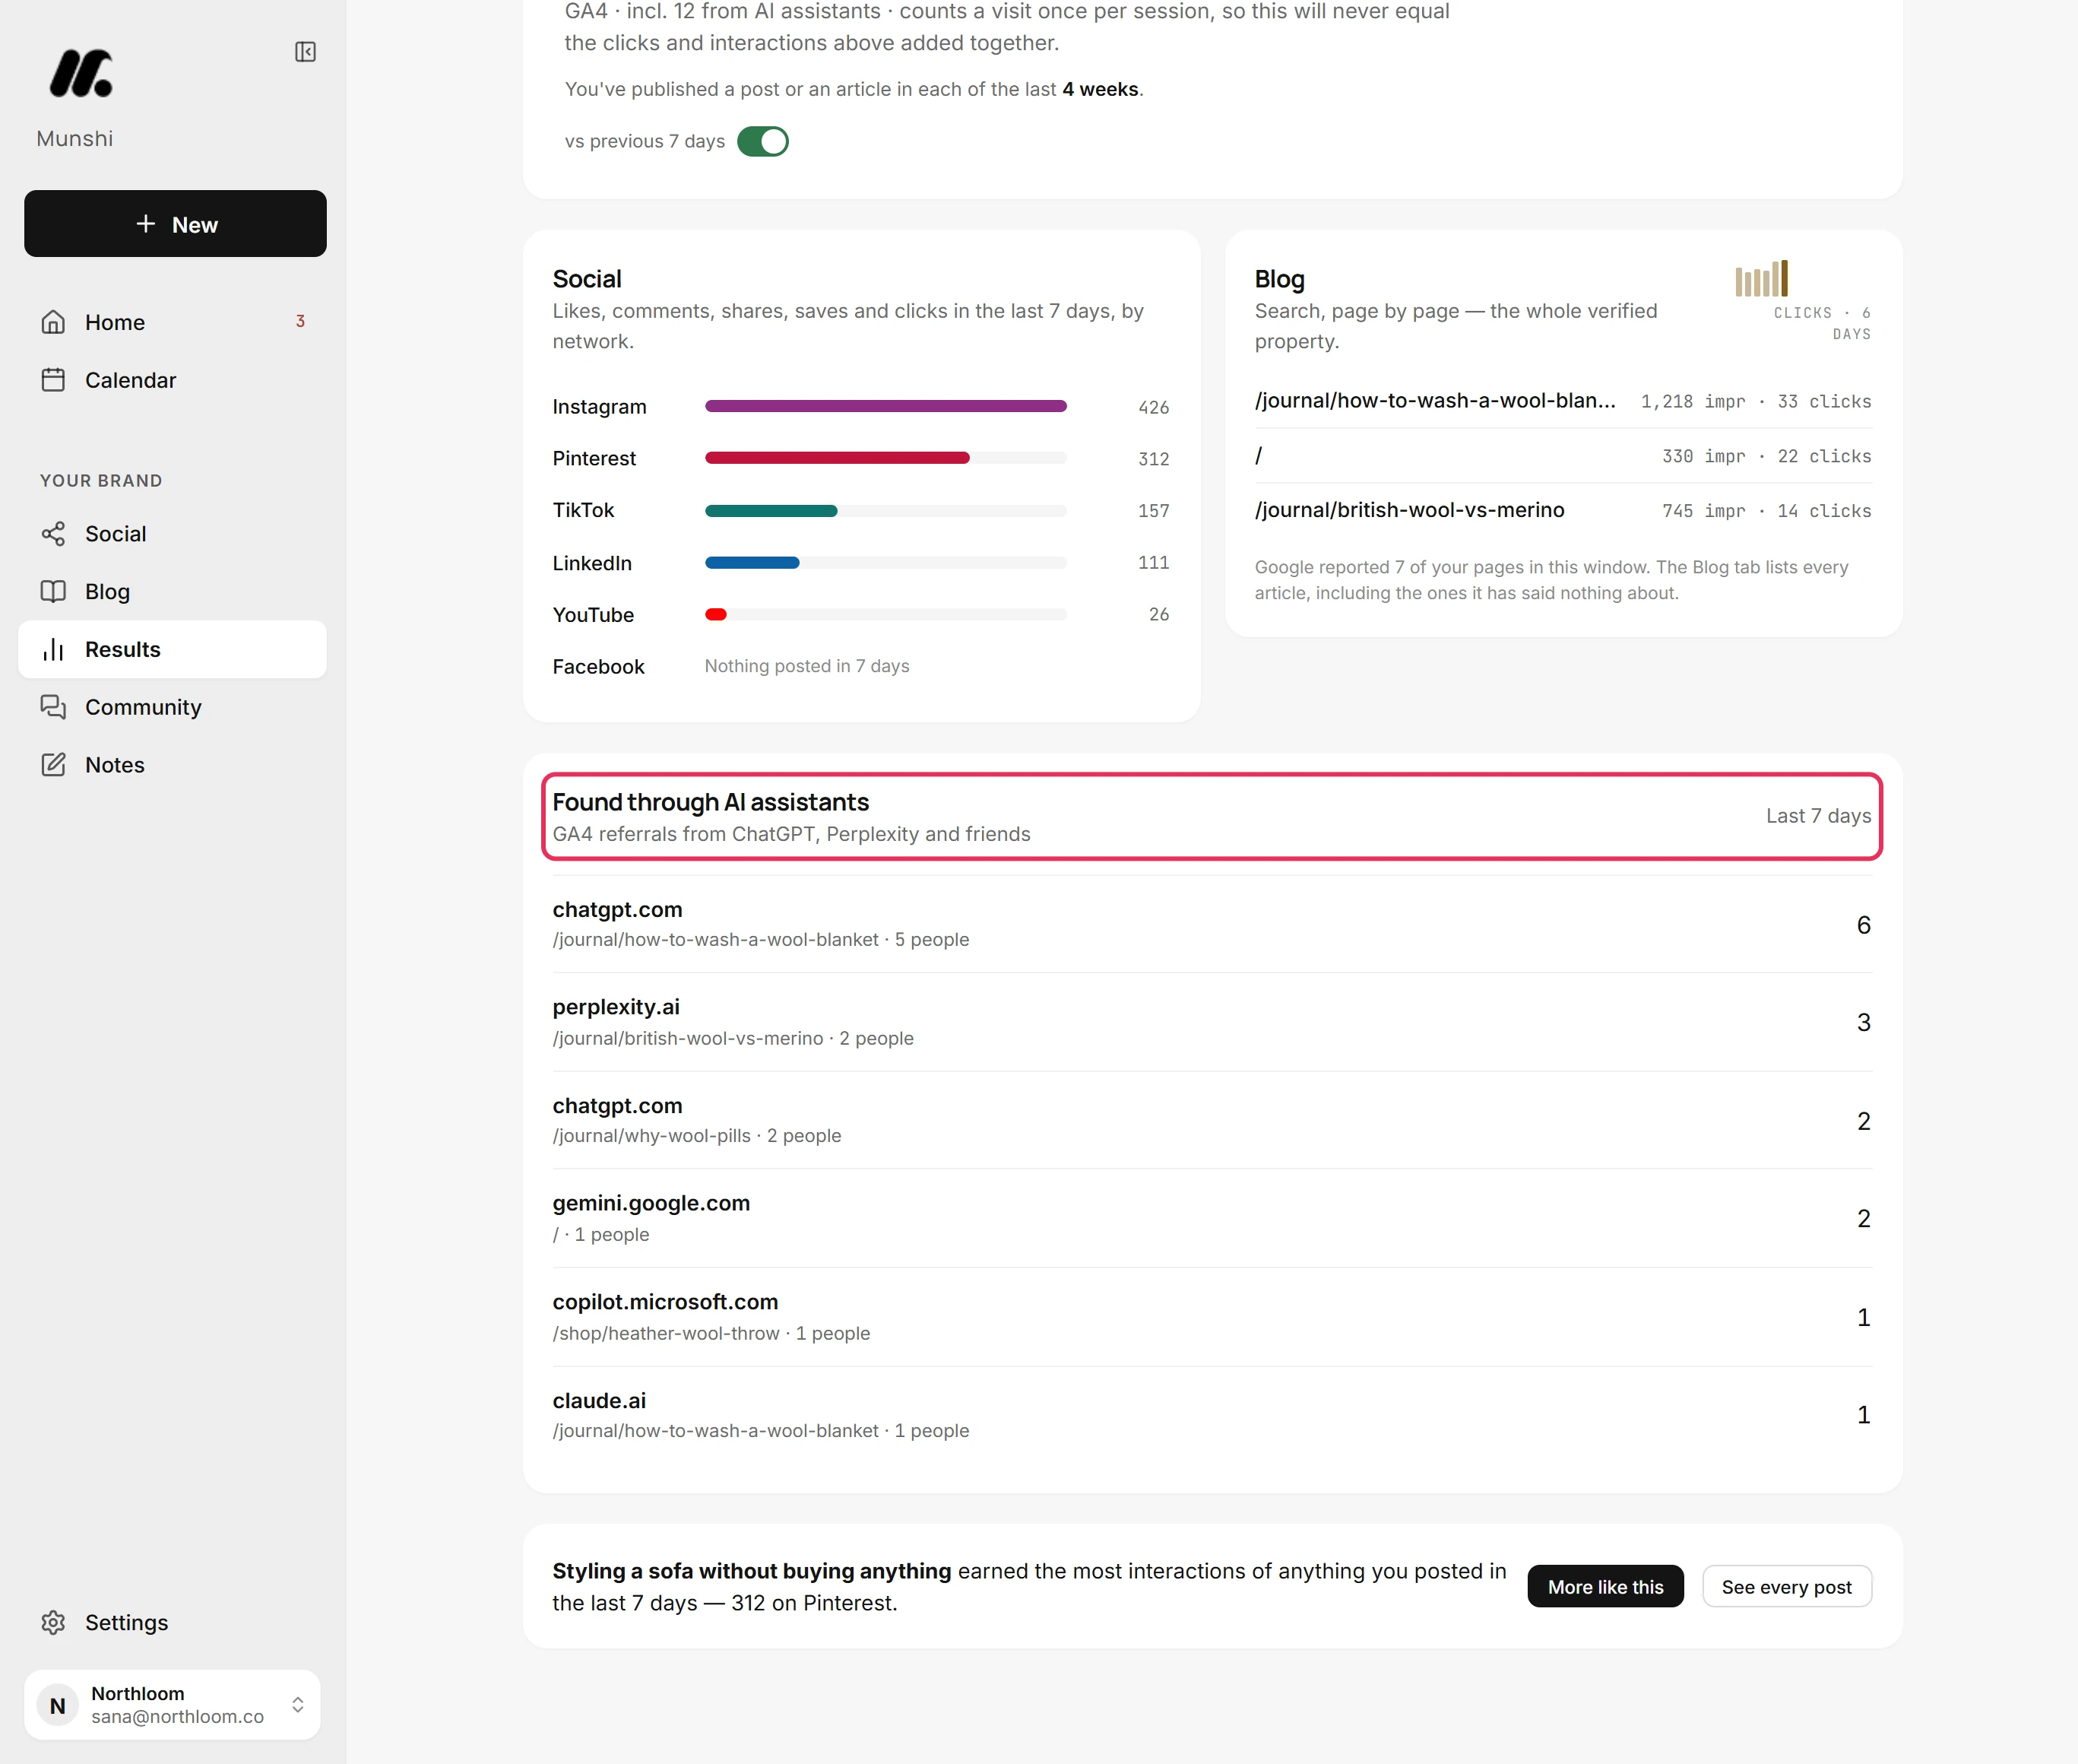Click the Blog open-book icon

pos(53,591)
